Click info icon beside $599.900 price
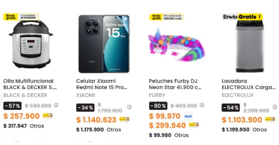279x145 pixels. point(56,105)
